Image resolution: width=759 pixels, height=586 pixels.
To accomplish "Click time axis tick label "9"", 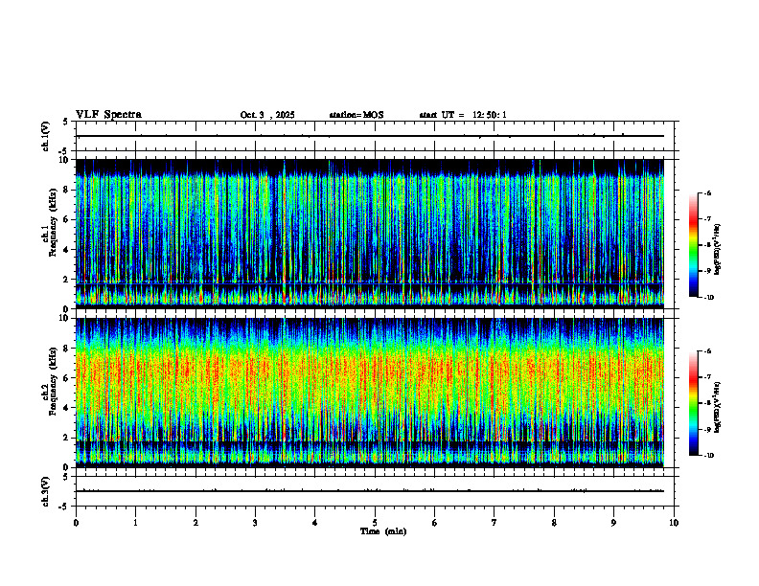I will 613,523.
